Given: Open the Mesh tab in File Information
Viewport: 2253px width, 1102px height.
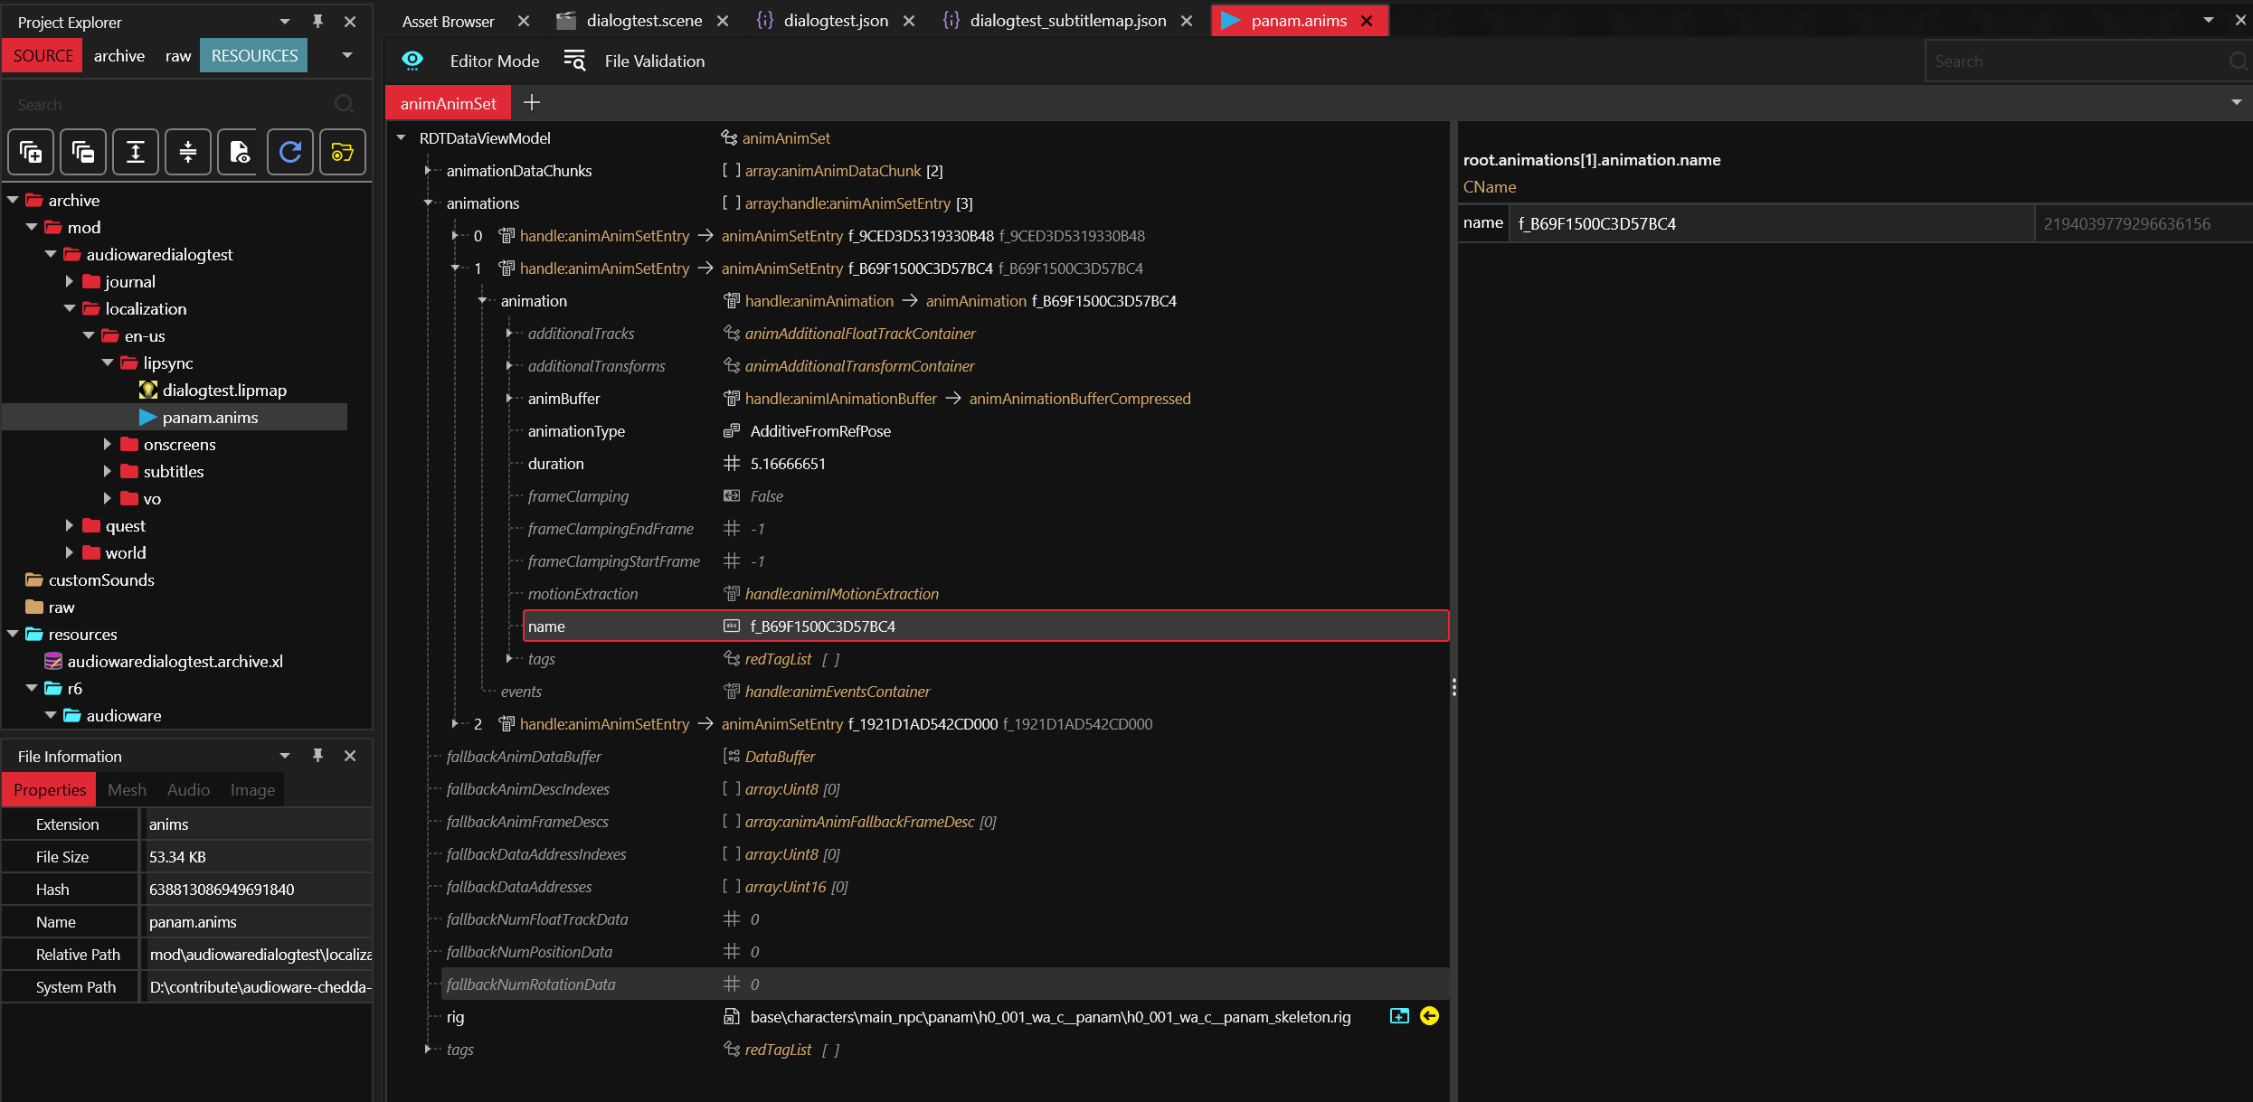Looking at the screenshot, I should pos(127,789).
